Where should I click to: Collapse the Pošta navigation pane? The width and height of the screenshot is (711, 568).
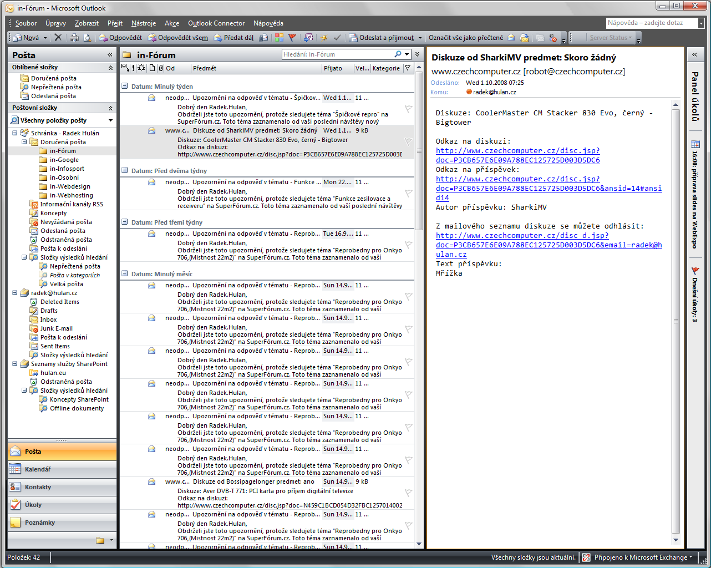[x=110, y=55]
